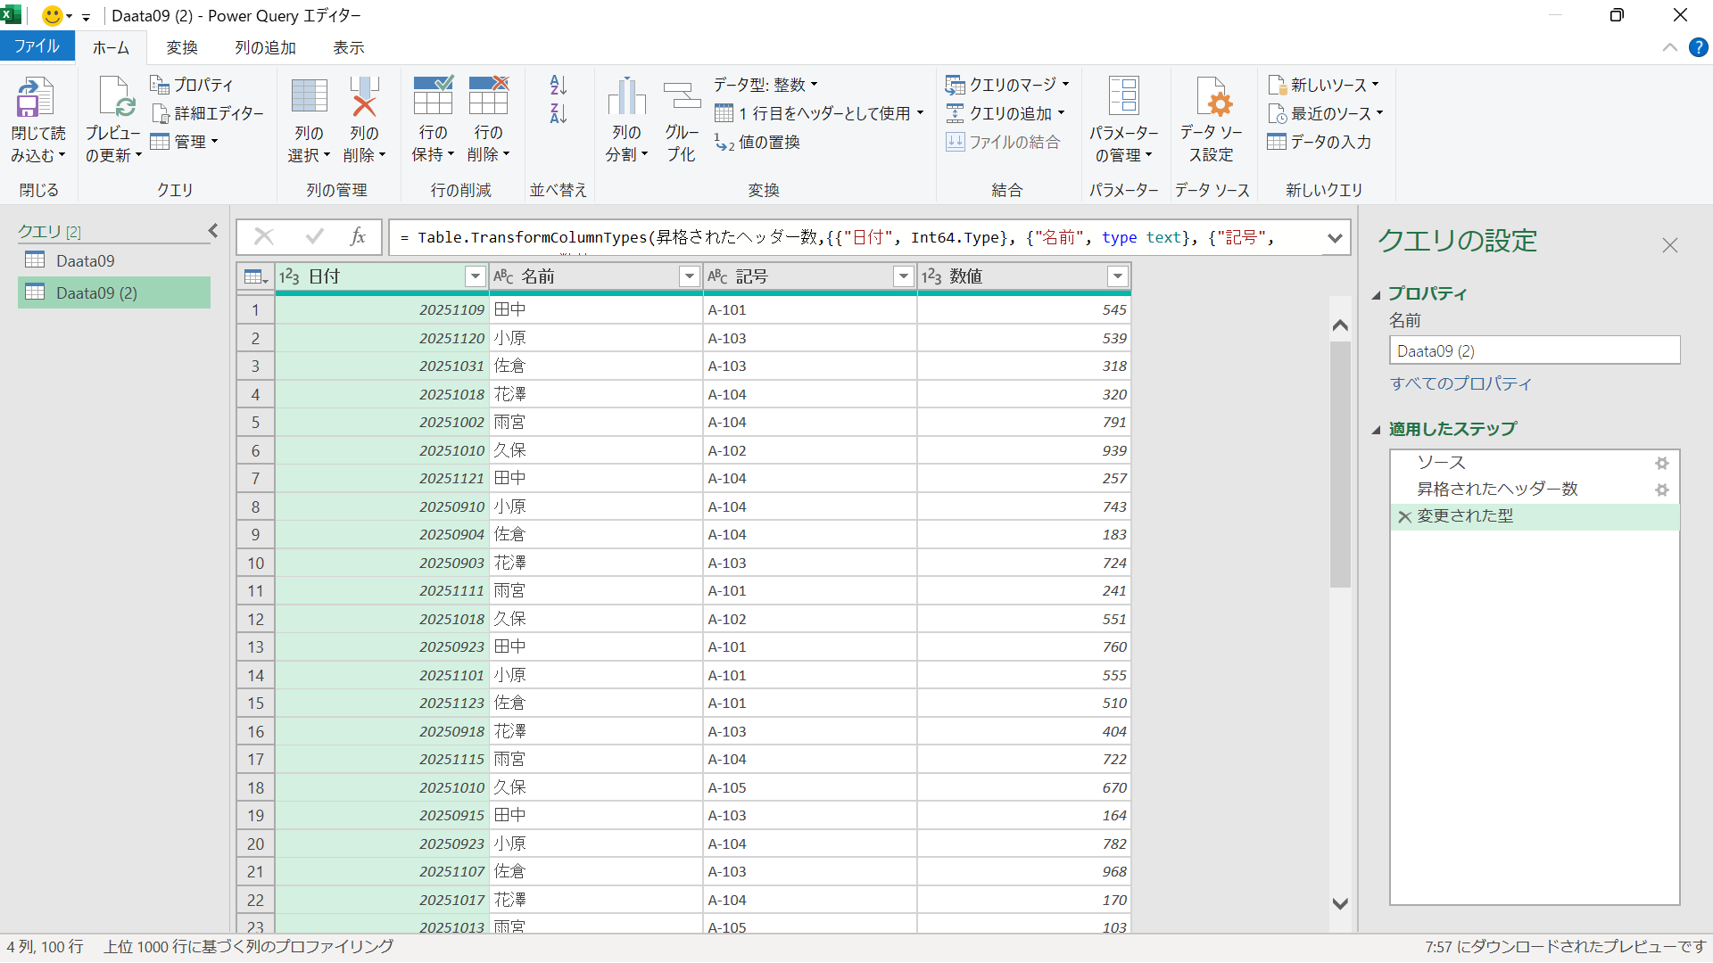The width and height of the screenshot is (1713, 963).
Task: Expand the formula bar dropdown arrow
Action: click(x=1335, y=238)
